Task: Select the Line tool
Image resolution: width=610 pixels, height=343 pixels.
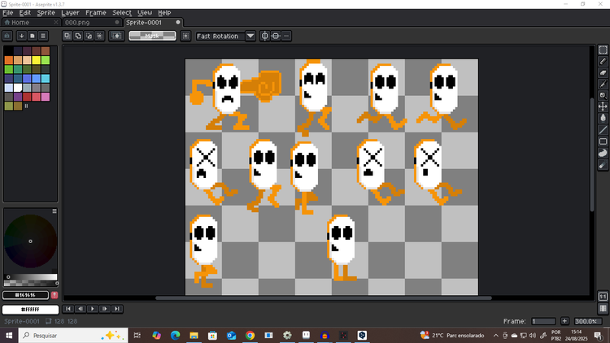Action: click(x=603, y=130)
